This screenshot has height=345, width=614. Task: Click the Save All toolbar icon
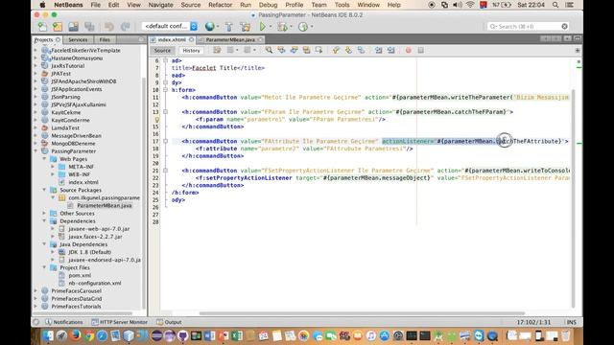click(x=89, y=27)
